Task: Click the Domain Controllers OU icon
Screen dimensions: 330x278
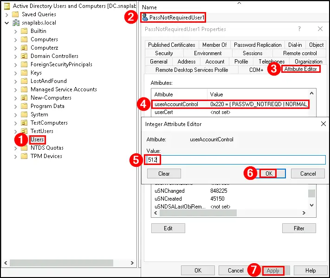Action: click(24, 56)
